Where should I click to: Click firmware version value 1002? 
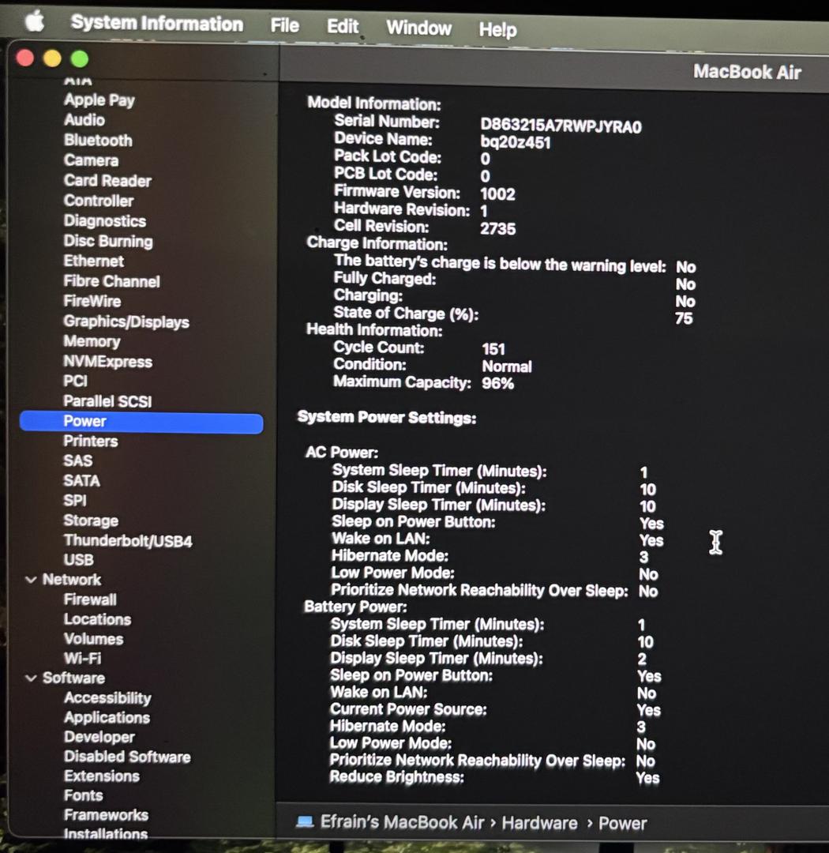pos(497,194)
